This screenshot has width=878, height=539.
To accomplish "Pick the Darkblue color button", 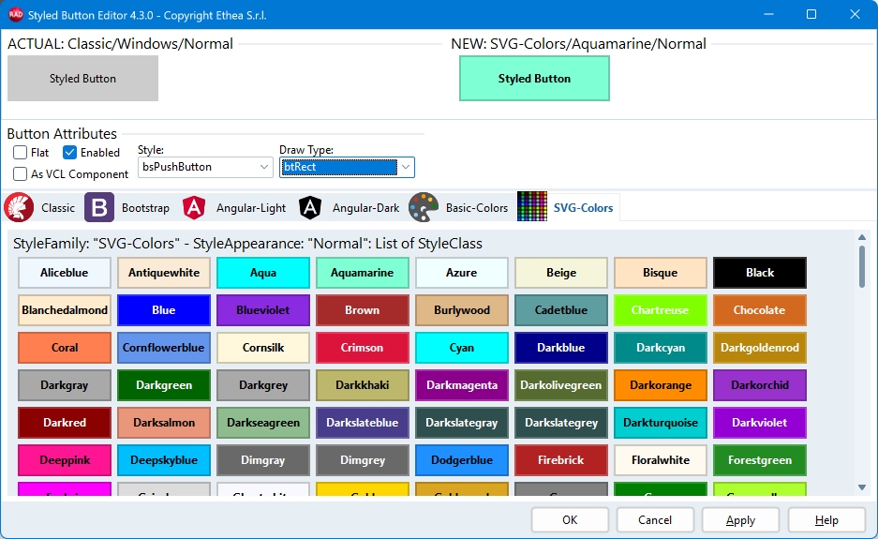I will tap(561, 348).
